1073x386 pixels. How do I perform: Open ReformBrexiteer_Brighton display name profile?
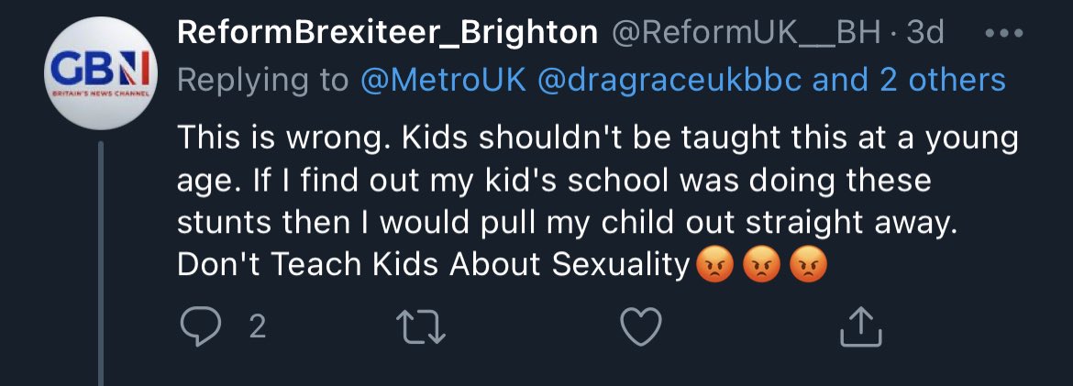tap(386, 32)
